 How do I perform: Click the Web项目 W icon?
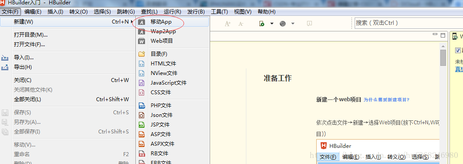click(x=142, y=41)
